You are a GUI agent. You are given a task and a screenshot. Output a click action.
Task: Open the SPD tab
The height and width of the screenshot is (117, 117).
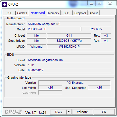click(x=67, y=13)
